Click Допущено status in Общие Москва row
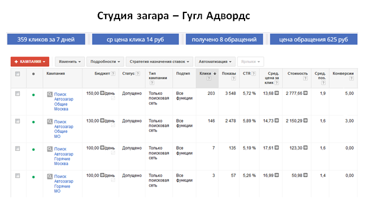The width and height of the screenshot is (370, 208). point(132,93)
